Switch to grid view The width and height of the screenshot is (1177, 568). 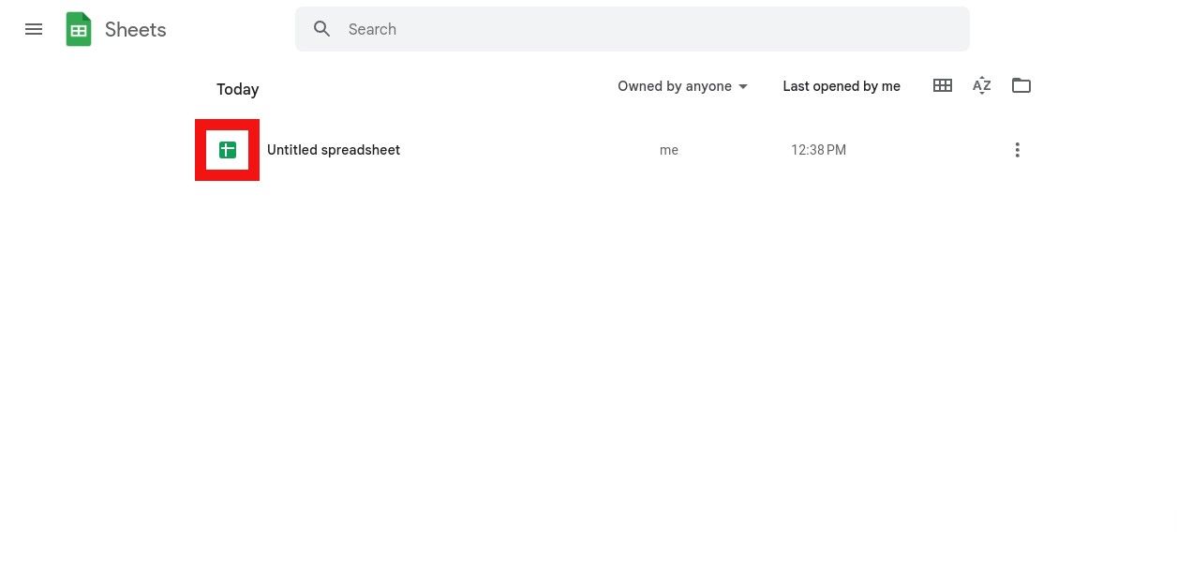pos(943,85)
